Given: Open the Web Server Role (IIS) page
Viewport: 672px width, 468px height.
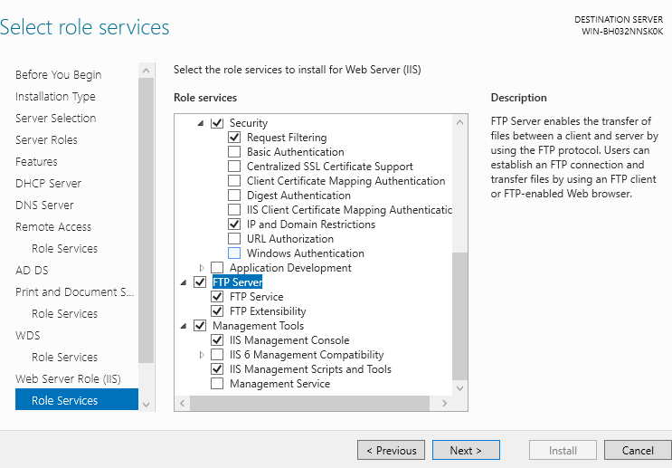Looking at the screenshot, I should click(68, 379).
